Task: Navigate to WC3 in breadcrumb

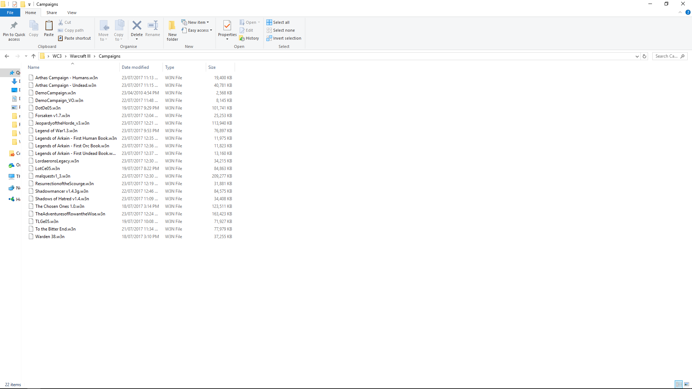Action: coord(57,56)
